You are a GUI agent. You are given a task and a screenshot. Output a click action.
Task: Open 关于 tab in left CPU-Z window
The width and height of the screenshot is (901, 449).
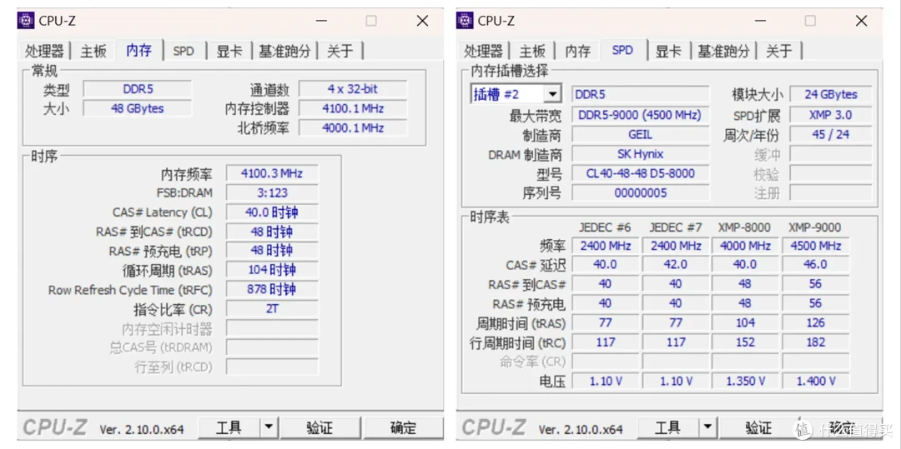pos(340,51)
